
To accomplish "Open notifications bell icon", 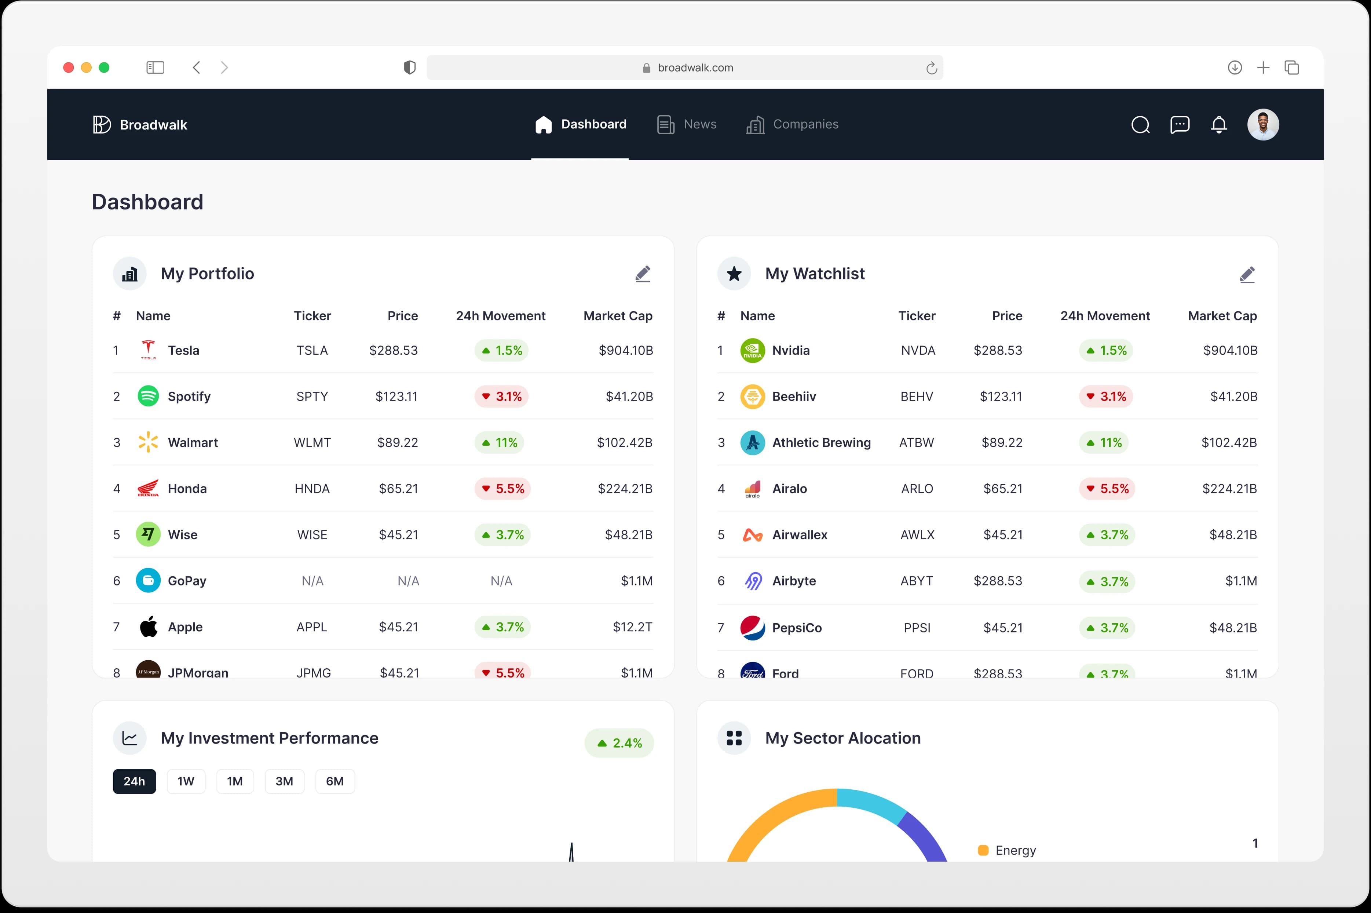I will (1218, 125).
